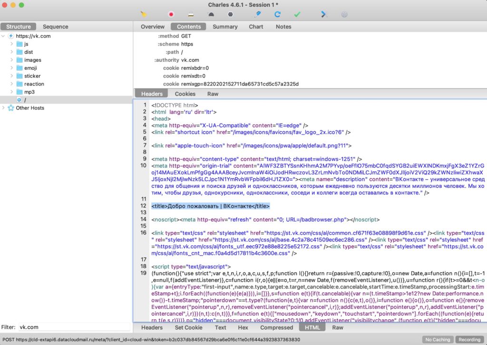
Task: Select the Cookies request tab
Action: [x=185, y=94]
